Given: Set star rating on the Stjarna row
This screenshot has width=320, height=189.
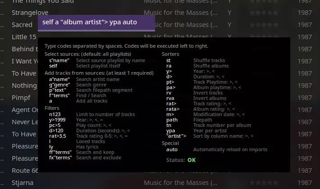Looking at the screenshot, I should pyautogui.click(x=264, y=183).
